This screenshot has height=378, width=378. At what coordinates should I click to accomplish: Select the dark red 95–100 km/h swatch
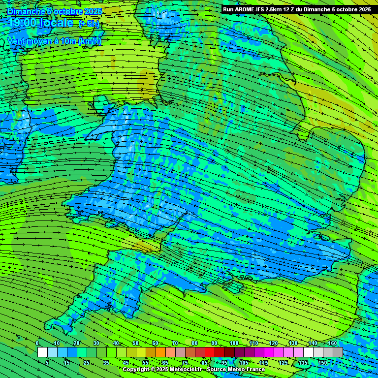coord(229,352)
